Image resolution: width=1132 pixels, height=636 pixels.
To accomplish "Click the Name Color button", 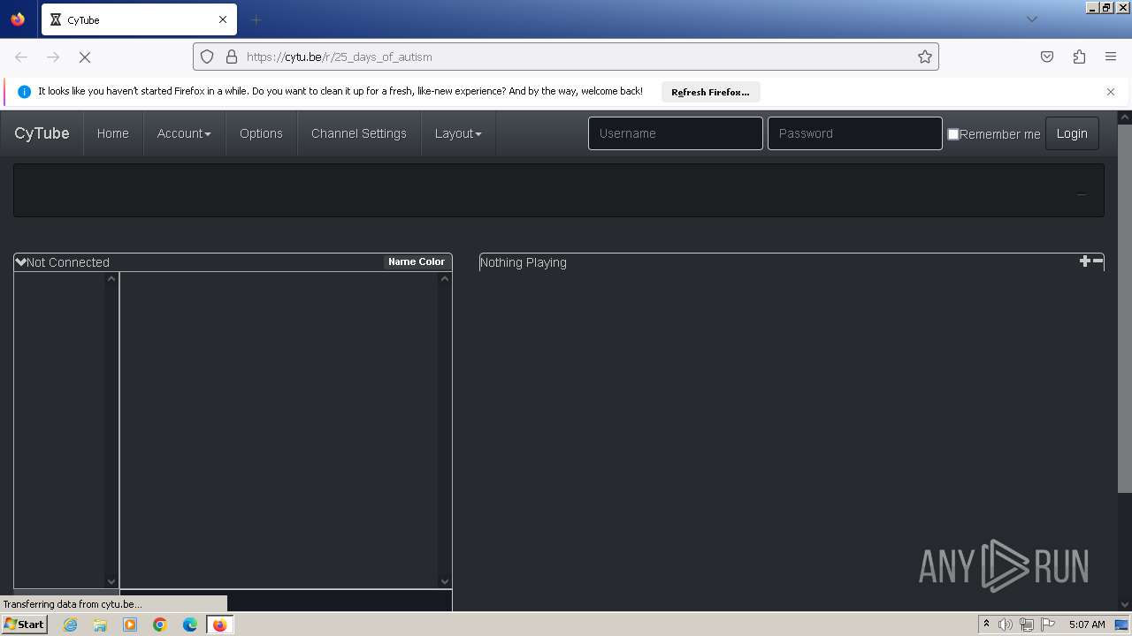I will click(x=417, y=261).
